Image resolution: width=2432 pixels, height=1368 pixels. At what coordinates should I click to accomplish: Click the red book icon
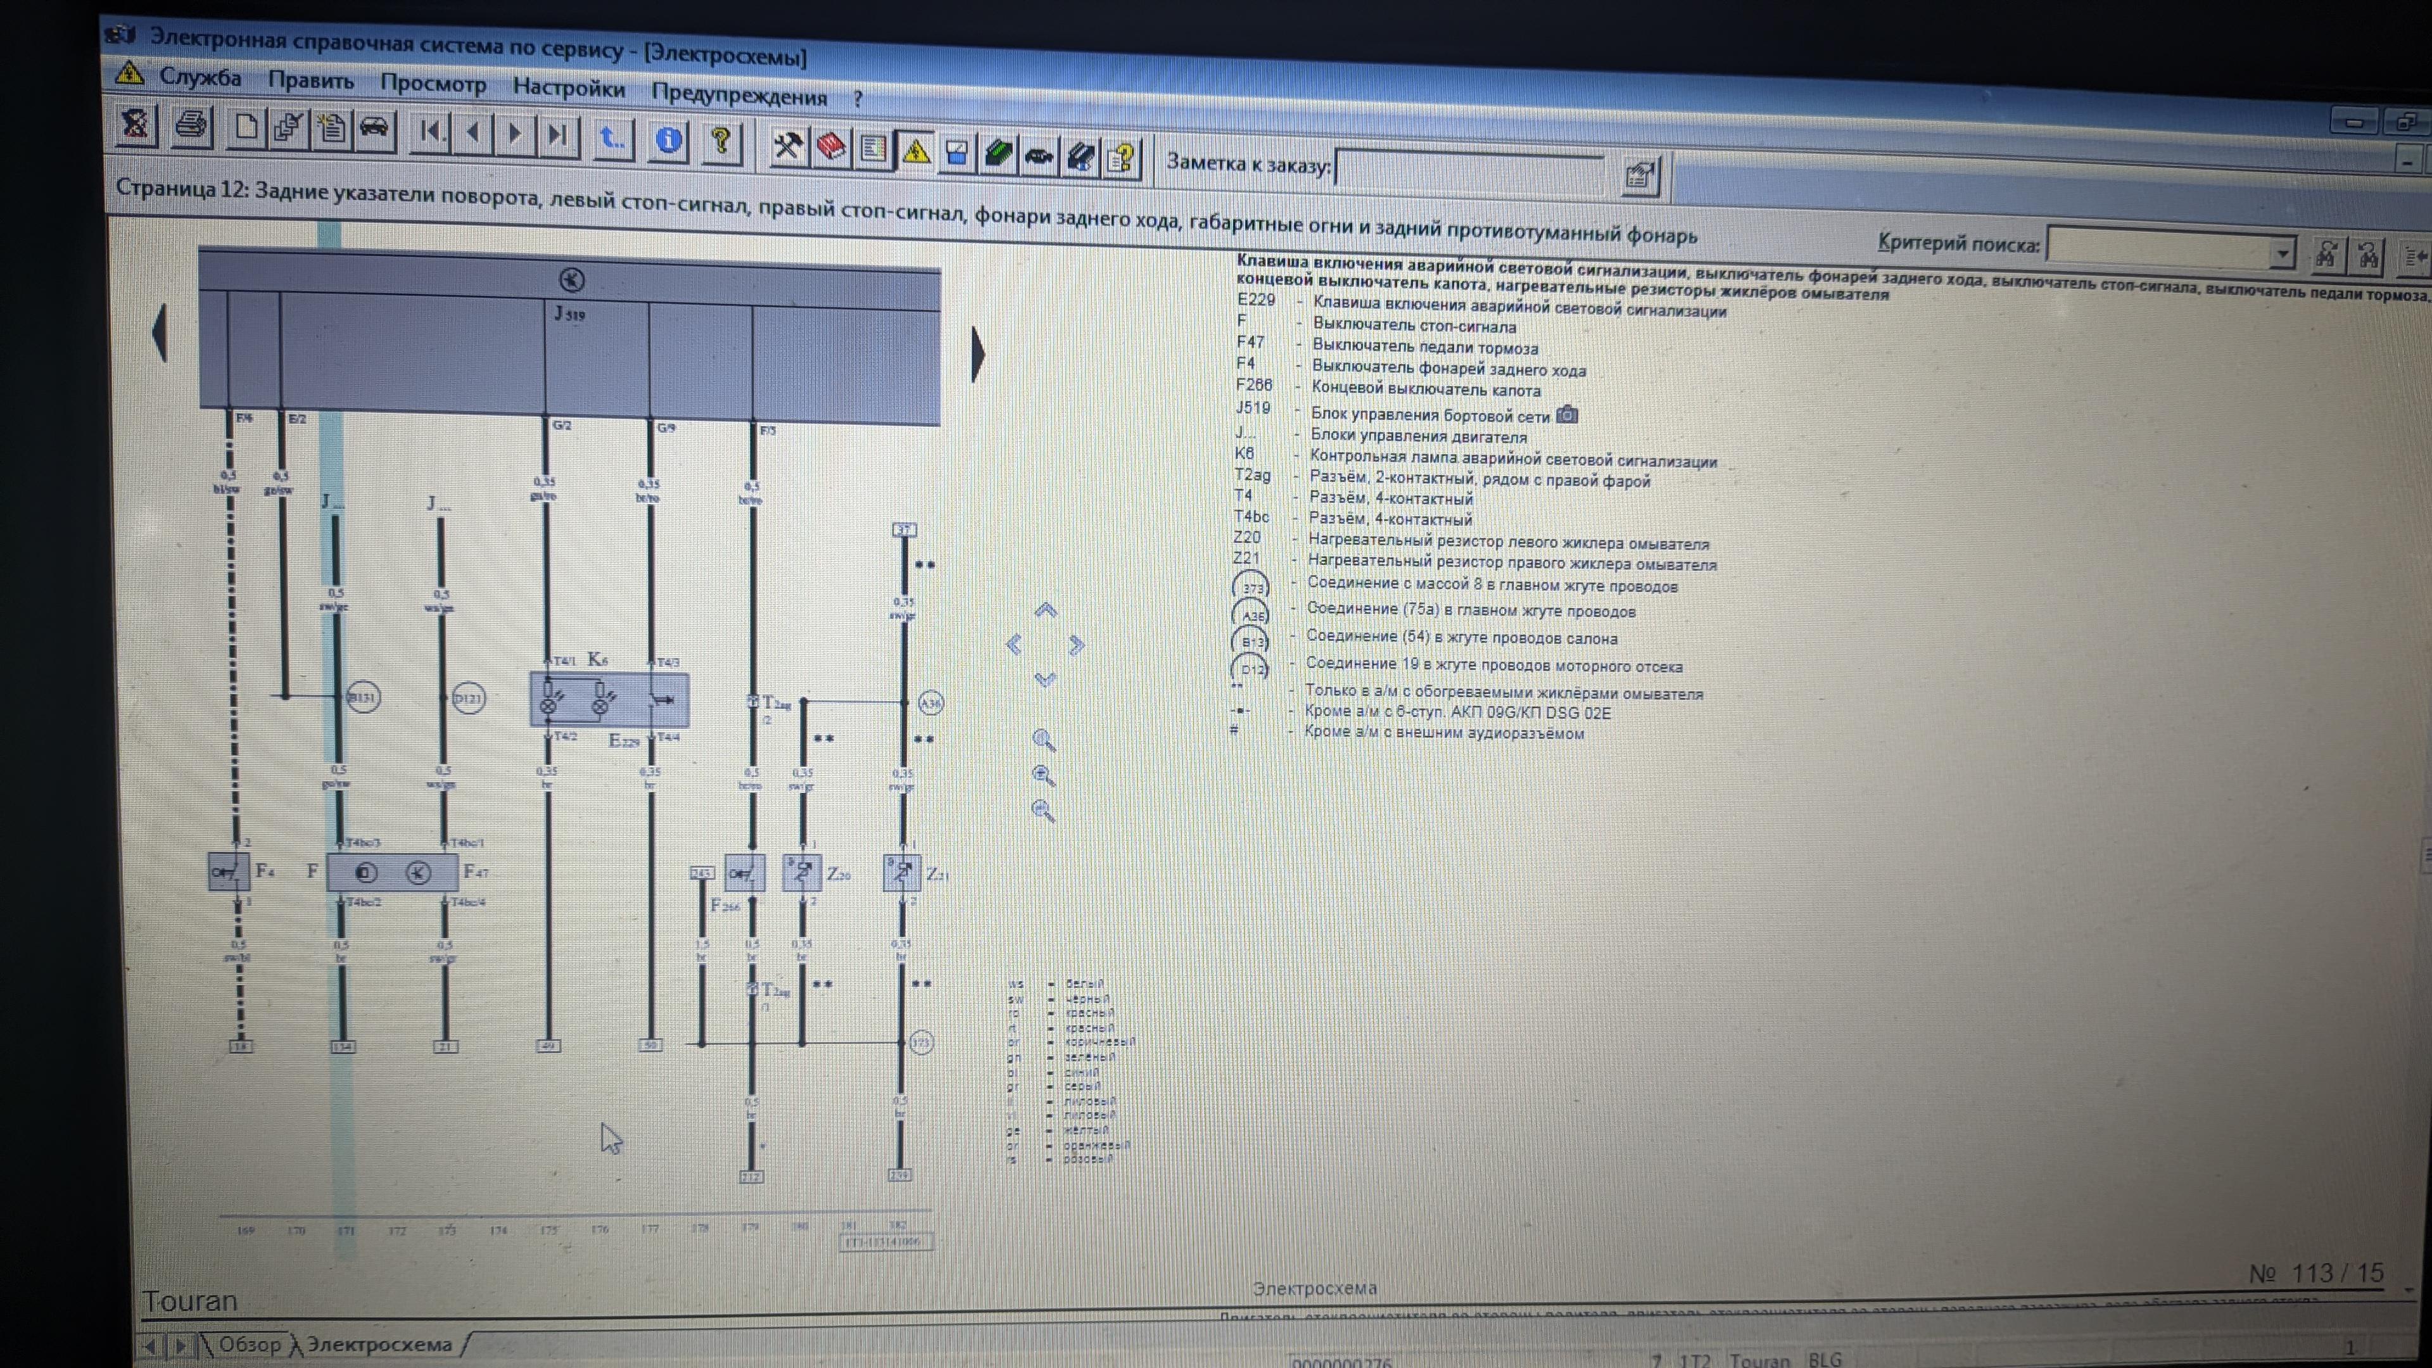831,148
